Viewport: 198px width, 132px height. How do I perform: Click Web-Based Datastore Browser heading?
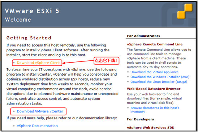point(154,89)
